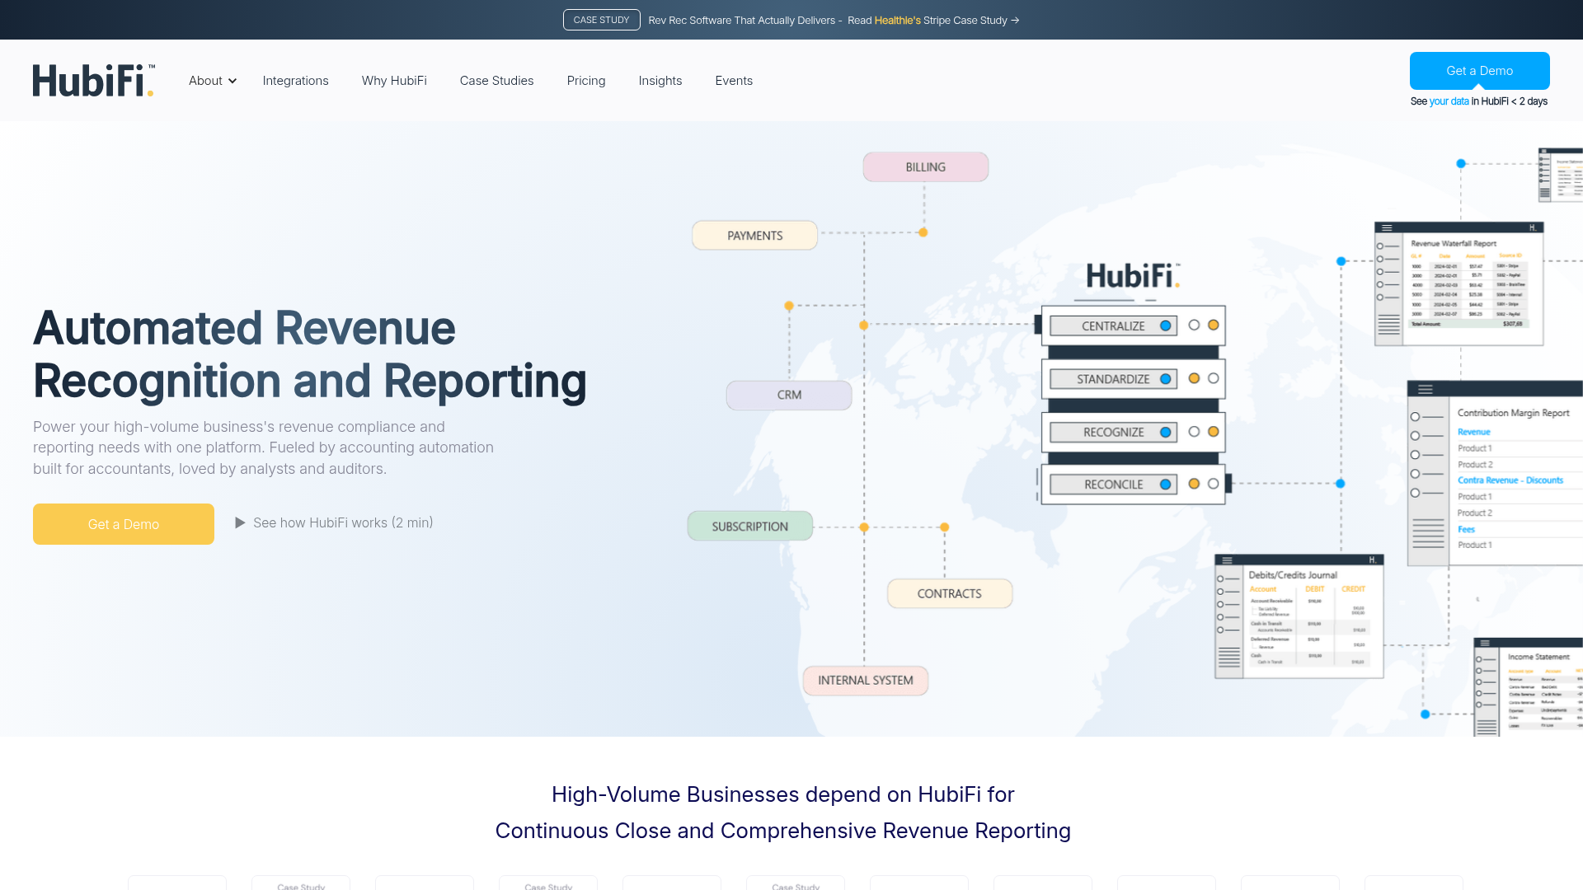
Task: Open the Integrations page
Action: tap(295, 80)
